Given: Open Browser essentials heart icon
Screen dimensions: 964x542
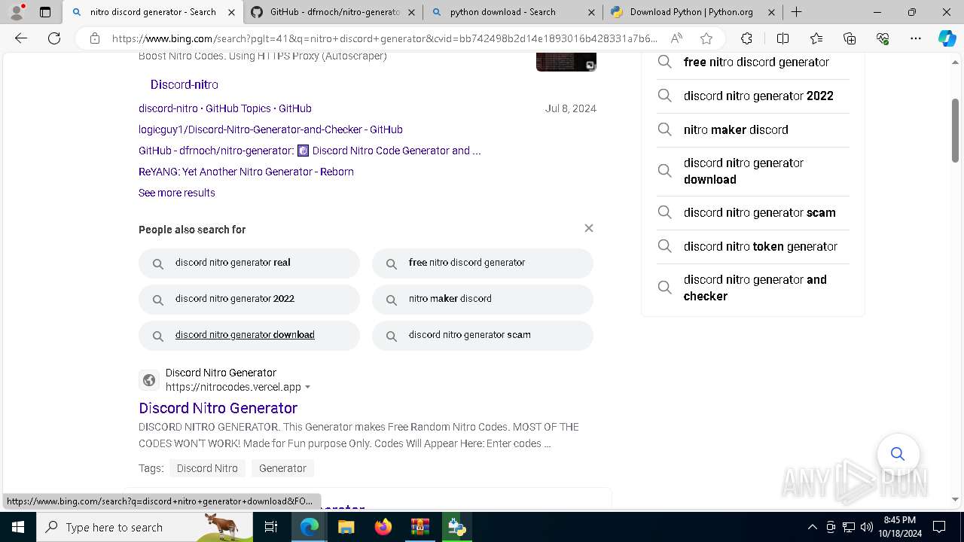Looking at the screenshot, I should (883, 38).
